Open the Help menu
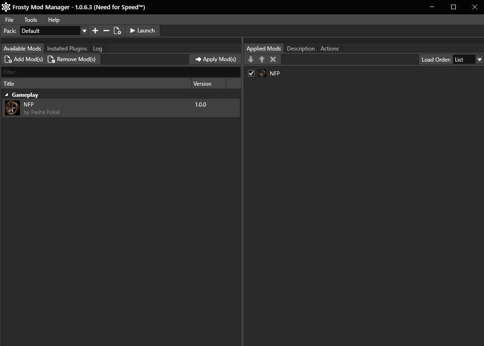The height and width of the screenshot is (346, 484). click(54, 20)
